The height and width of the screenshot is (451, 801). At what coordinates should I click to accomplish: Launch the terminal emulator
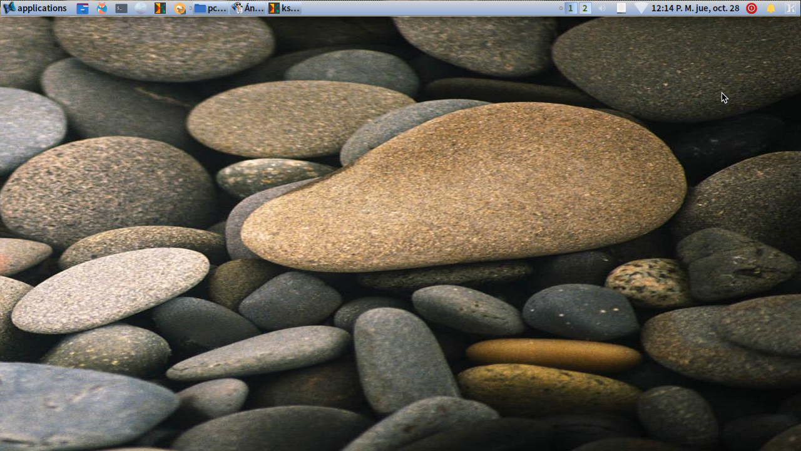[121, 8]
